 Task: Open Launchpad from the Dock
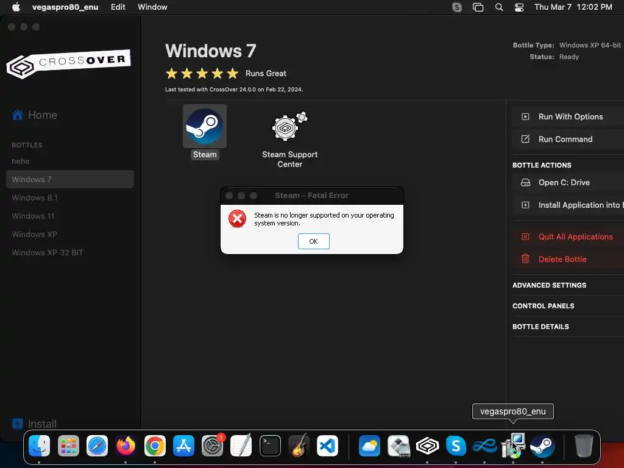(x=68, y=445)
